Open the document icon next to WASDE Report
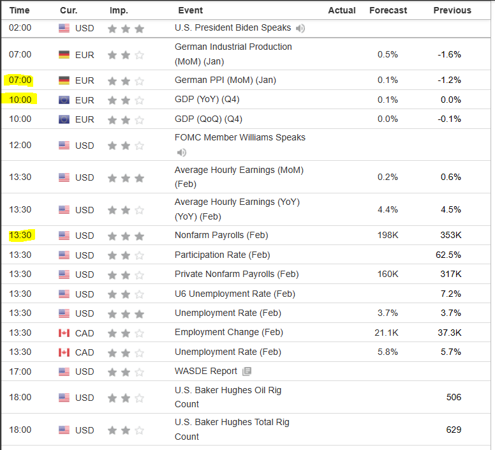Viewport: 495px width, 450px height. point(247,371)
